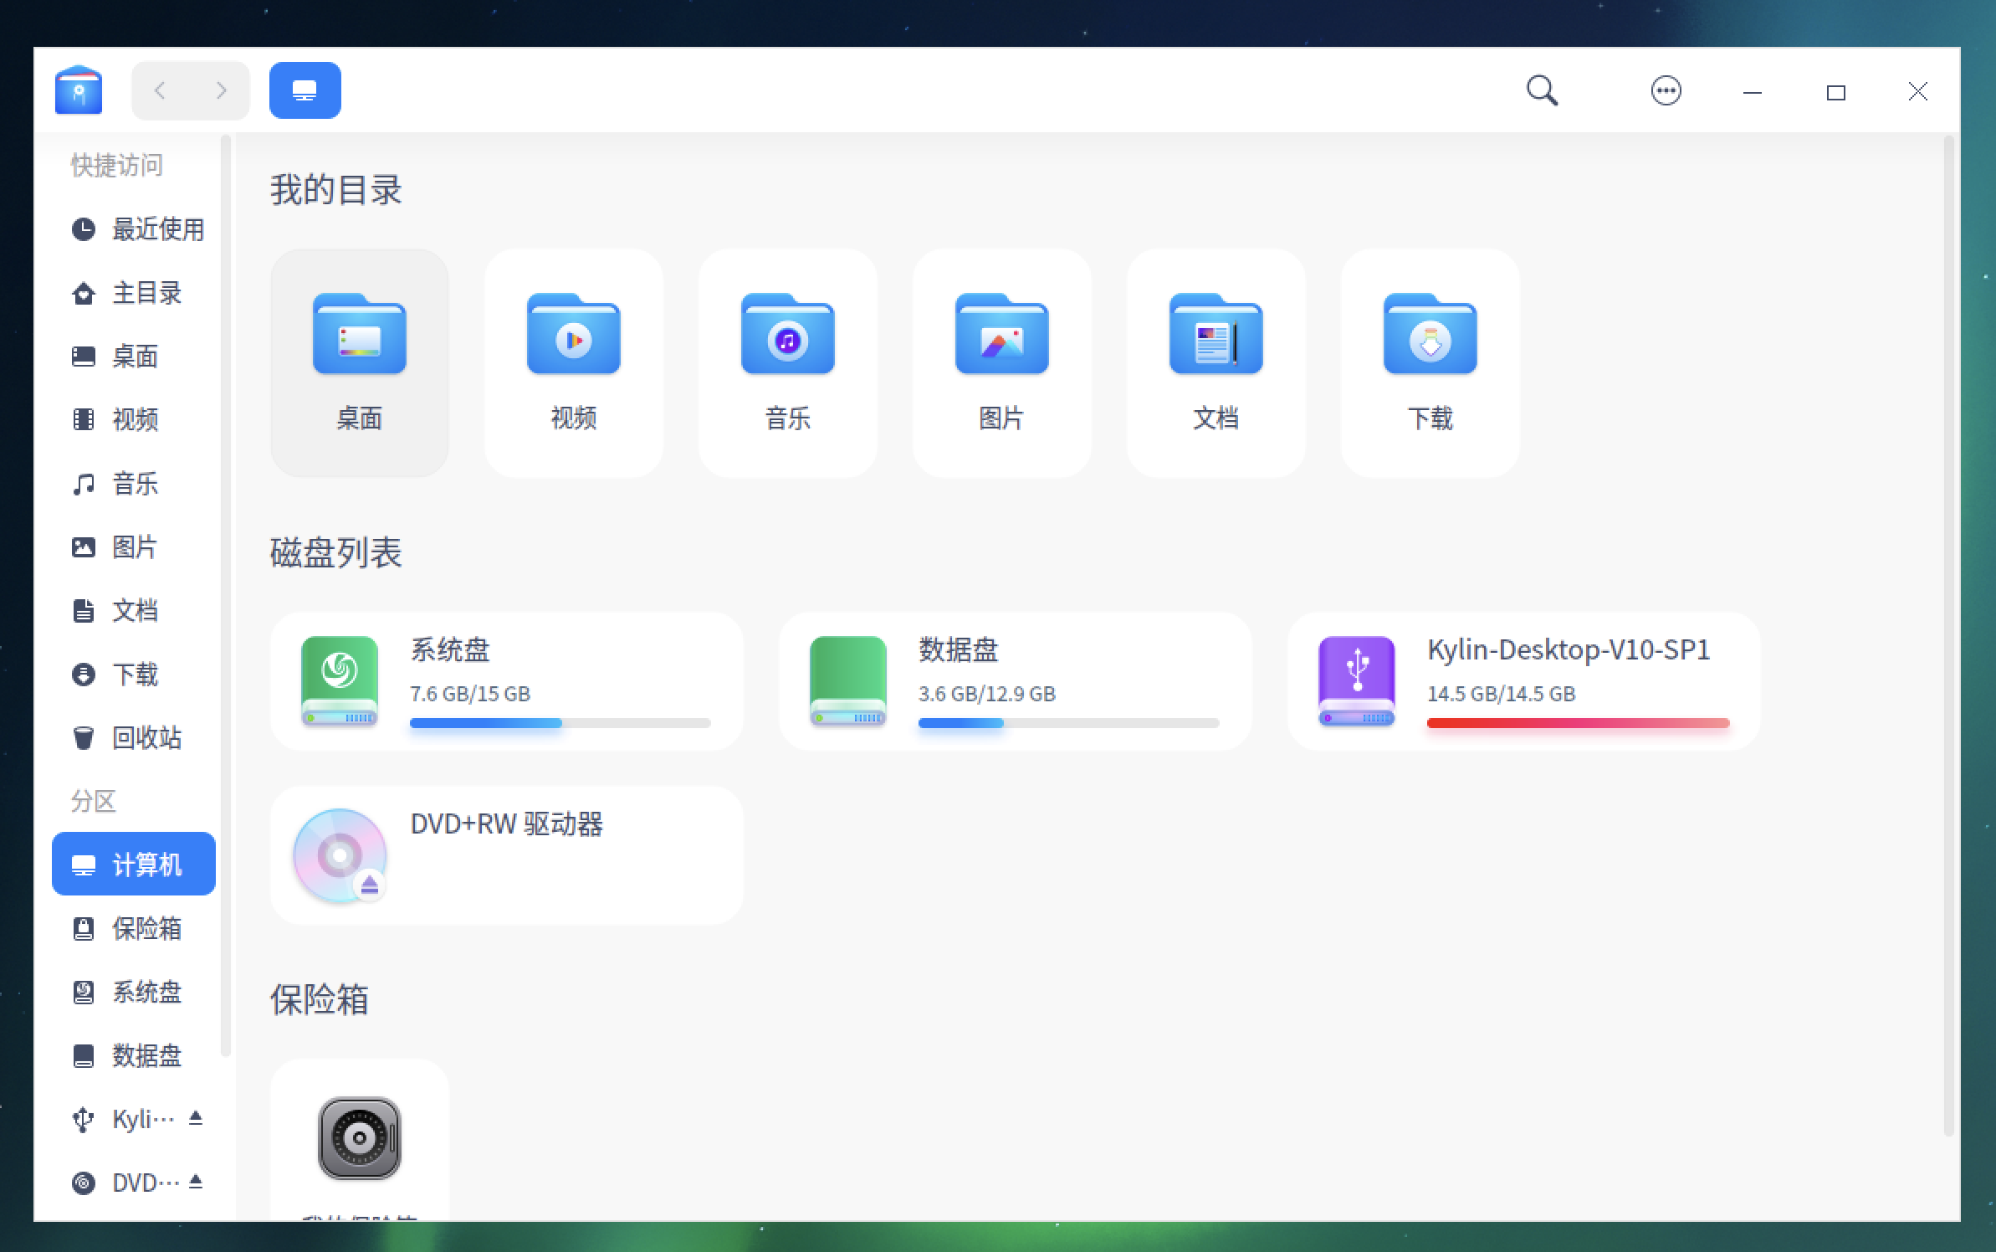Click the purple USB drive icon
Viewport: 1996px width, 1252px height.
pos(1357,681)
